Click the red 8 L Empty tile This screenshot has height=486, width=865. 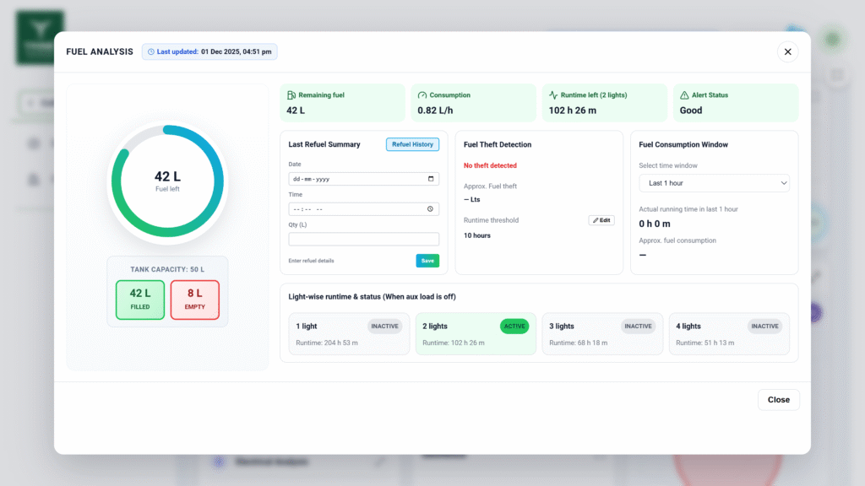coord(194,300)
